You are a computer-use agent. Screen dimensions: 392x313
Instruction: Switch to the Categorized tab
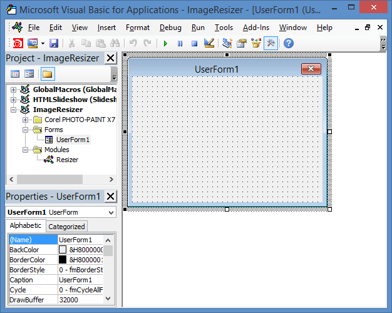tap(66, 227)
